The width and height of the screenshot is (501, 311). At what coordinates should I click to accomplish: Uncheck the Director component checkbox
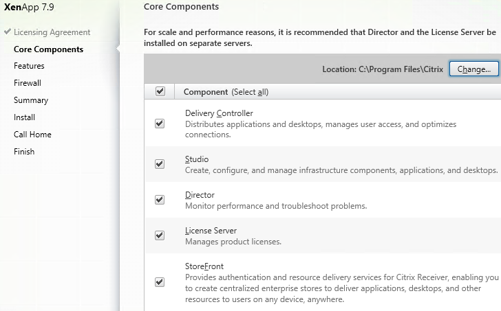click(x=160, y=200)
